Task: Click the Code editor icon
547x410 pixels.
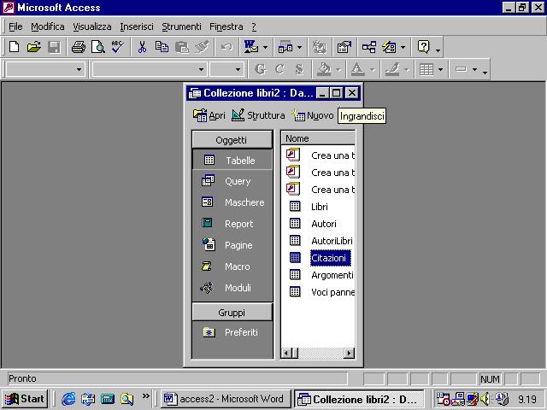Action: coord(319,47)
